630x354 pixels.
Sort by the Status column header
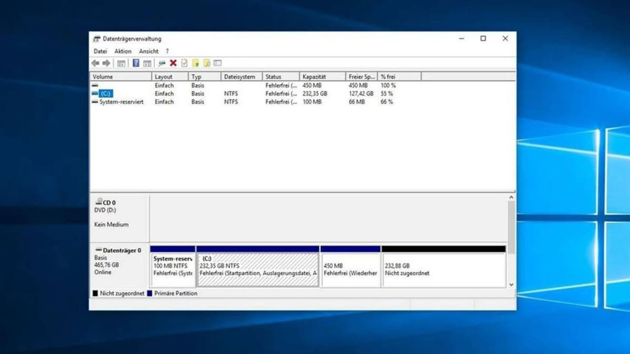[281, 77]
